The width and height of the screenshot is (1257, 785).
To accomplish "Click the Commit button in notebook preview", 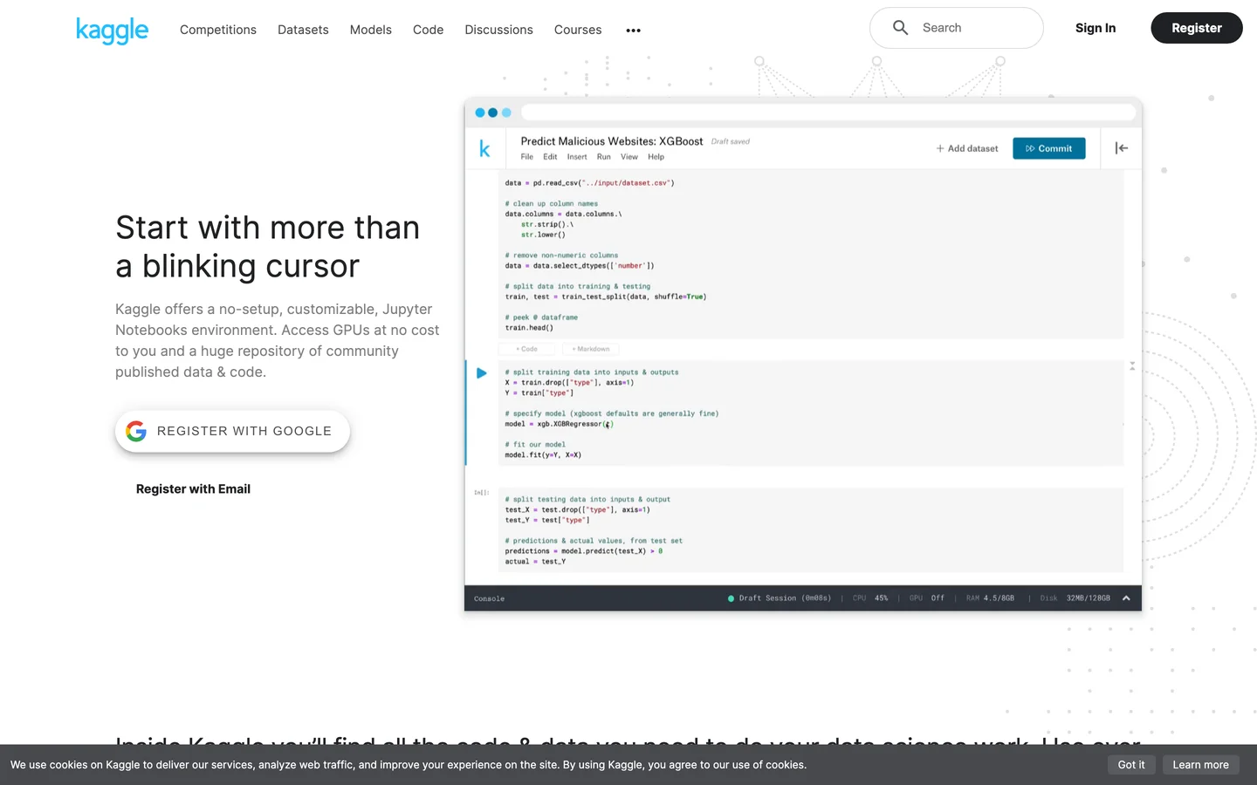I will tap(1049, 148).
